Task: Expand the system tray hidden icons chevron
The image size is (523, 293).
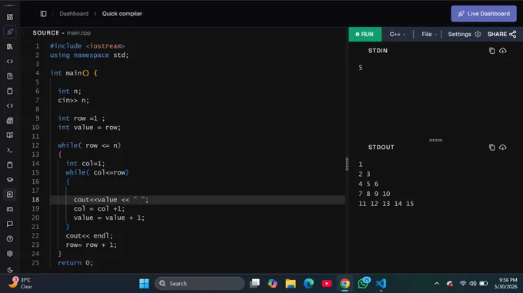Action: pyautogui.click(x=437, y=284)
